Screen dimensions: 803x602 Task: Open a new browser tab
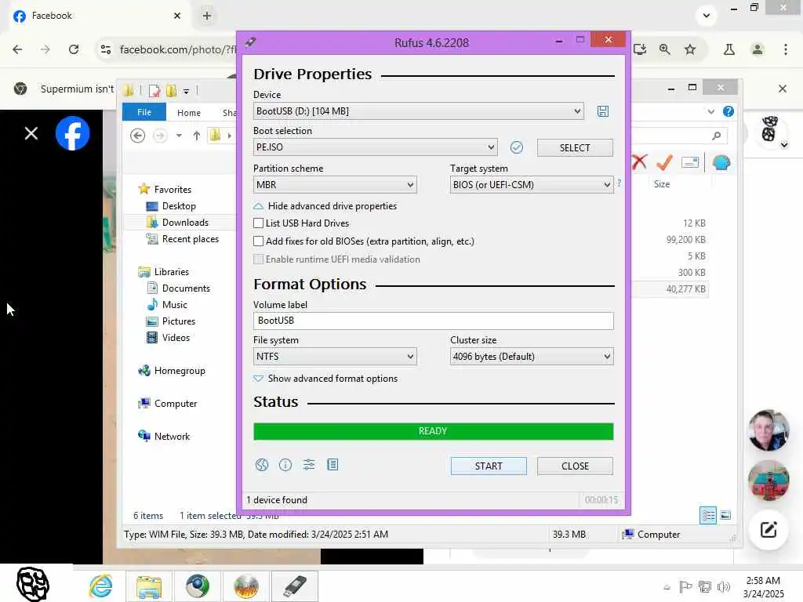[207, 16]
